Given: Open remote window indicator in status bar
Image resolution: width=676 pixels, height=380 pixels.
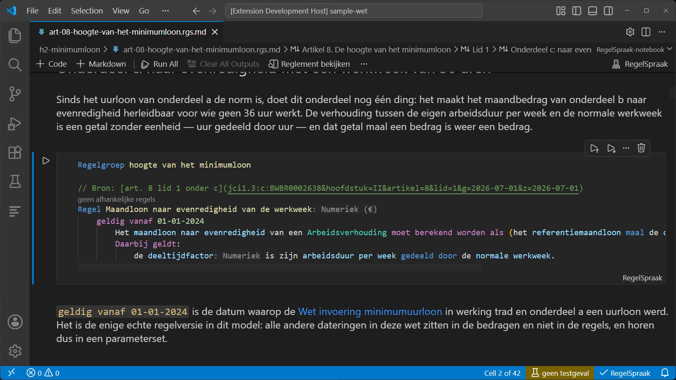Looking at the screenshot, I should click(11, 373).
